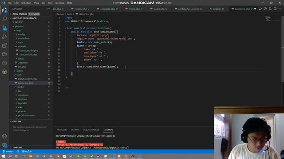284x159 pixels.
Task: Open the GitHub icon in activity bar
Action: pos(4,72)
